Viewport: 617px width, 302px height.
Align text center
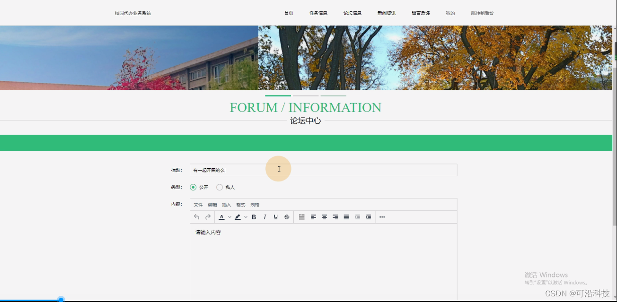(x=324, y=217)
